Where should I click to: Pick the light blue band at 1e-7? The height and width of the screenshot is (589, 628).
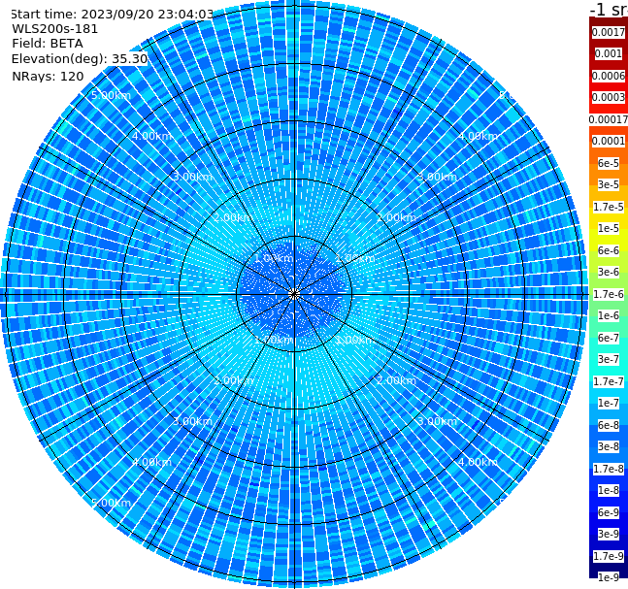pos(609,404)
